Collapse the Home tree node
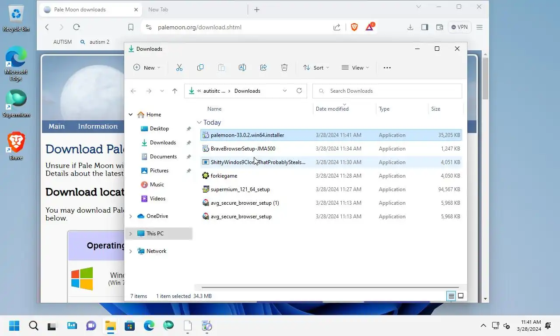The width and height of the screenshot is (560, 336). click(130, 115)
